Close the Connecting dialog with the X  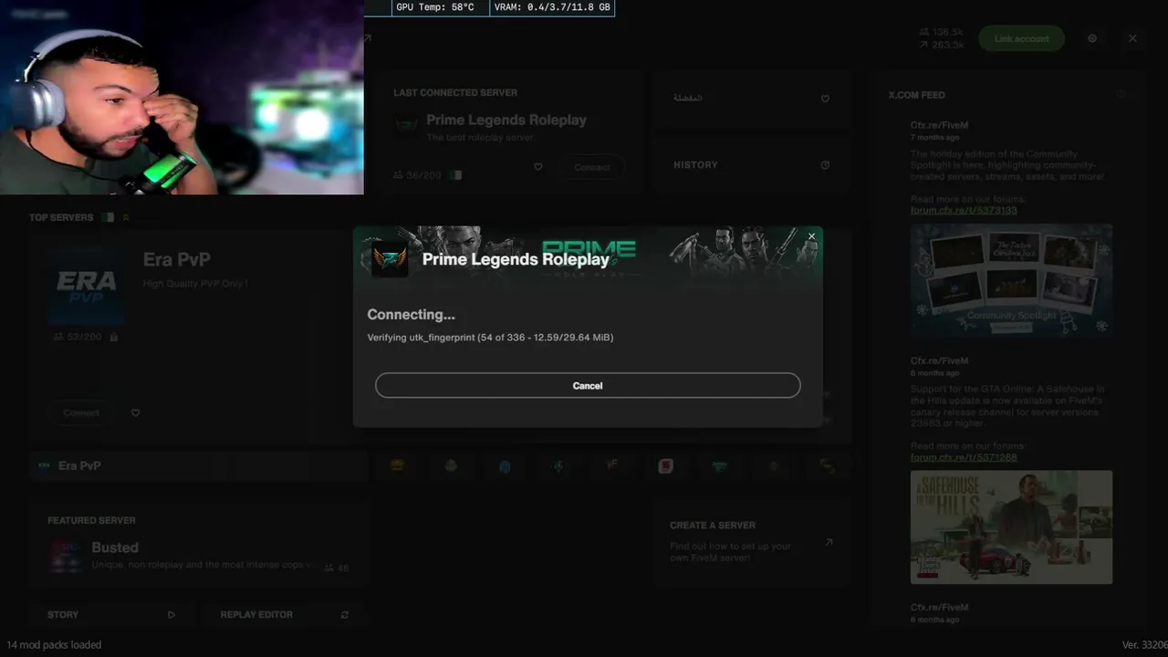811,236
